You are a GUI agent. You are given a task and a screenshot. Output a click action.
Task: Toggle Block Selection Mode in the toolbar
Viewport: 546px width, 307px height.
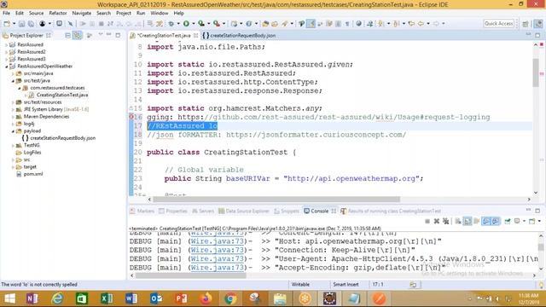pos(338,24)
